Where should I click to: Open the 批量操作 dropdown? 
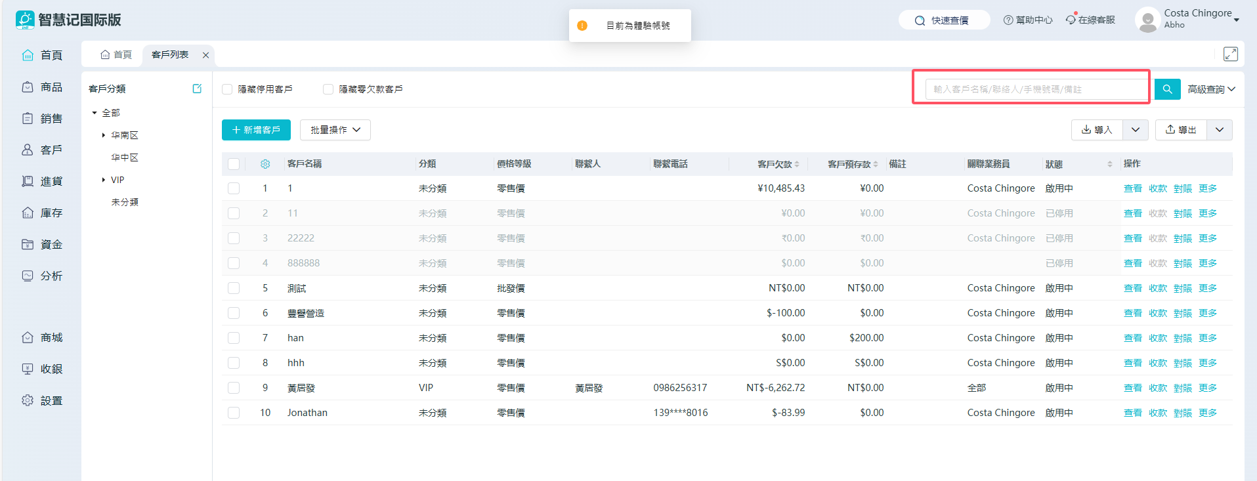335,130
